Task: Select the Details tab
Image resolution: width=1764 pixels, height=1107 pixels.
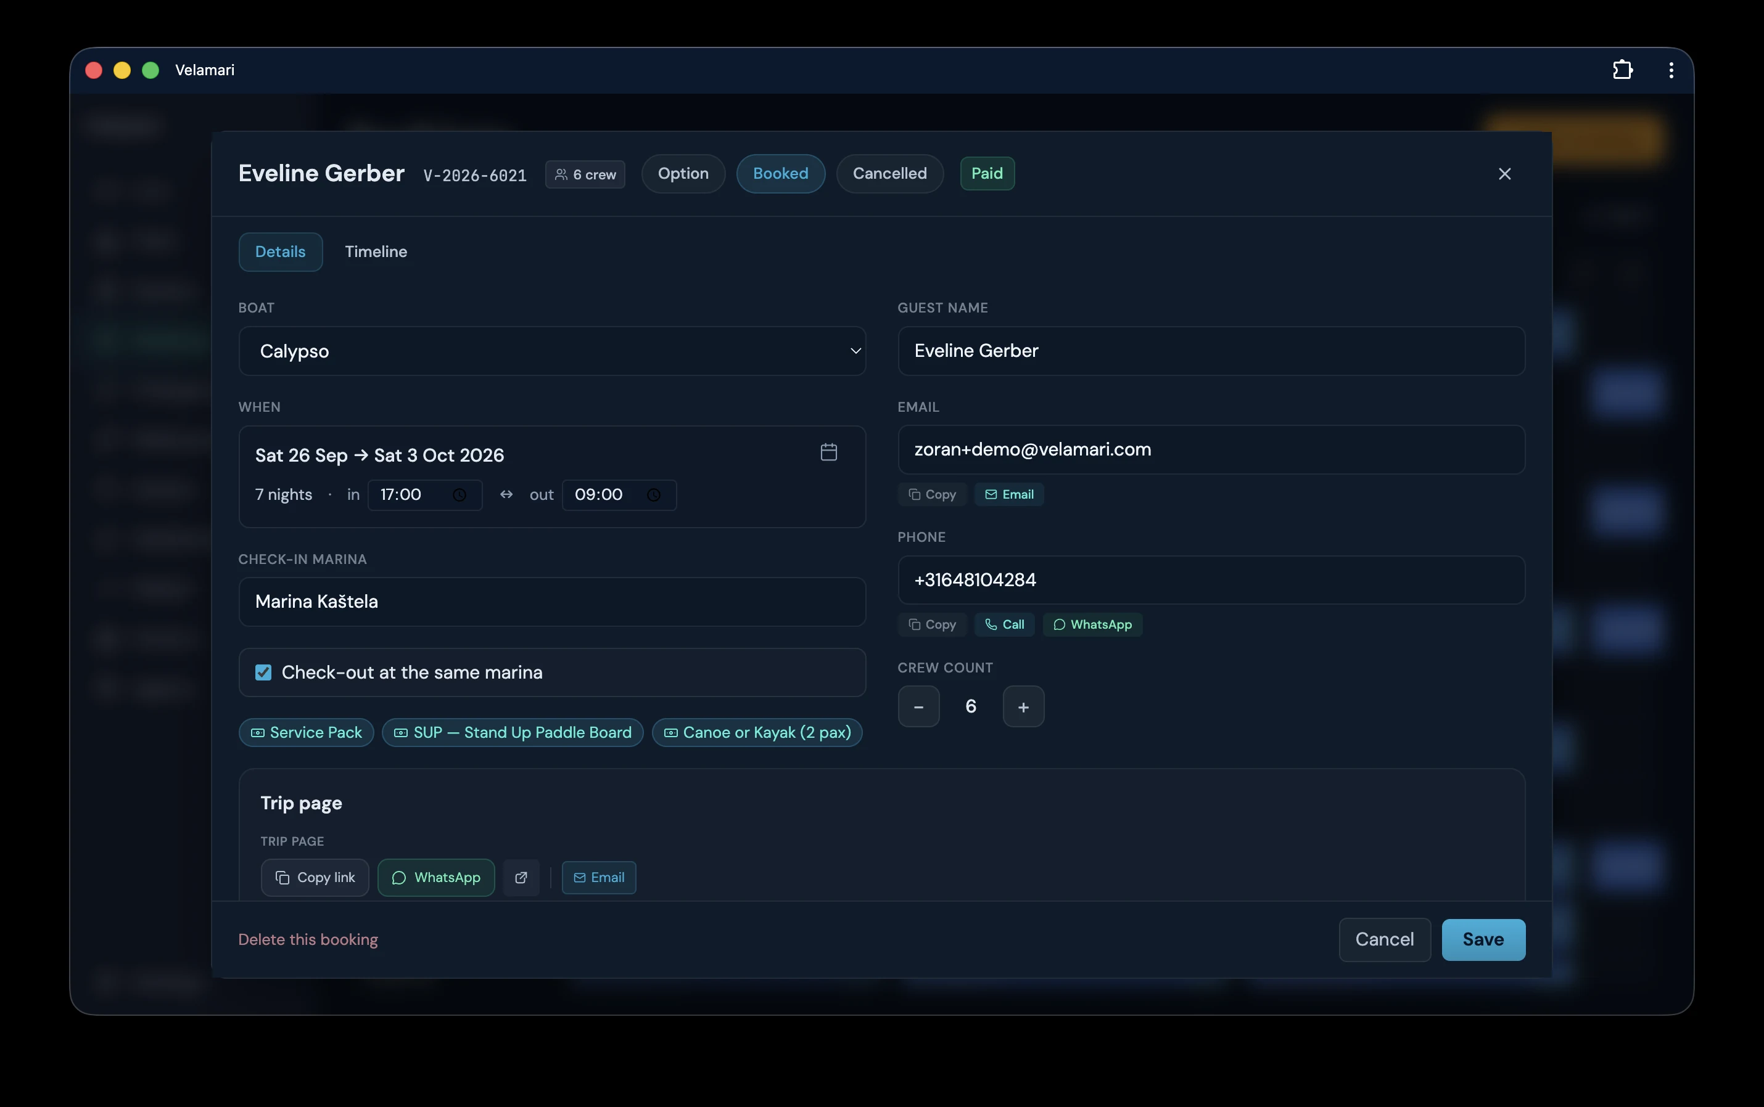Action: 280,252
